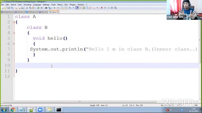Open the Encoding menu
This screenshot has height=113, width=202.
[x=27, y=5]
